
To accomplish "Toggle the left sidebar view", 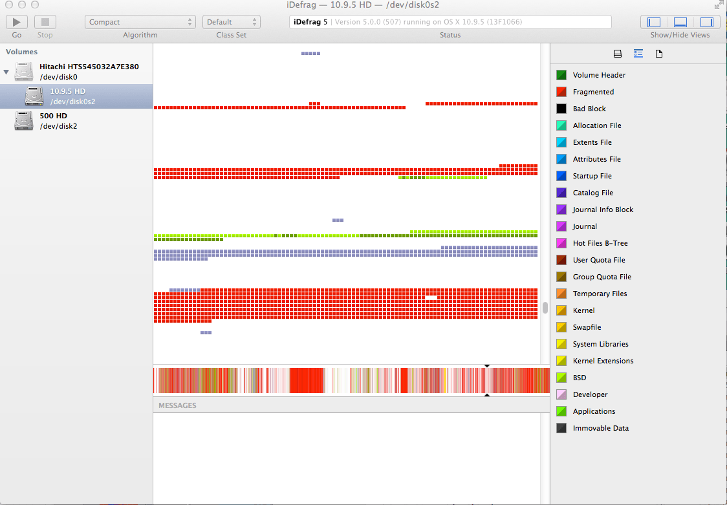I will [x=654, y=22].
